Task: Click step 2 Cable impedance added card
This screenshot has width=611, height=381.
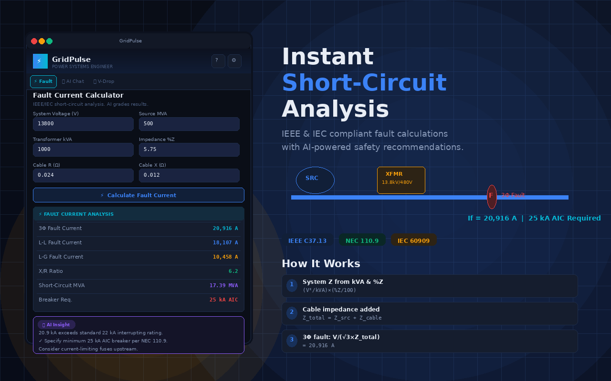Action: (x=430, y=313)
